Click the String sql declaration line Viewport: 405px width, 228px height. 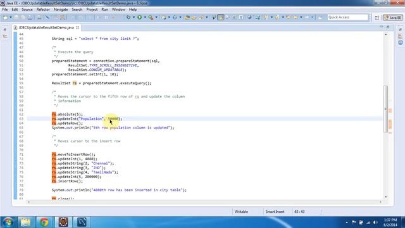point(95,39)
